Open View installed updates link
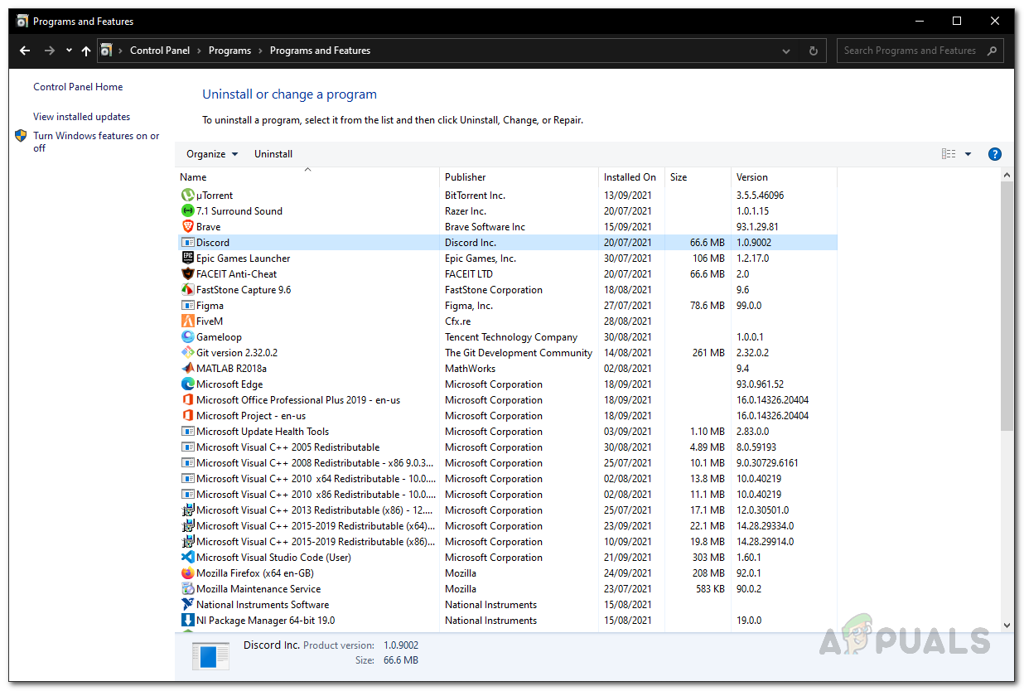Screen dimensions: 1024x691 [81, 117]
